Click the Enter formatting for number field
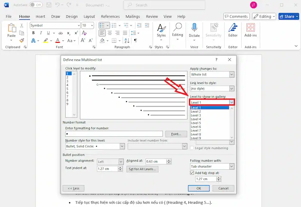The height and width of the screenshot is (207, 301). click(x=114, y=134)
